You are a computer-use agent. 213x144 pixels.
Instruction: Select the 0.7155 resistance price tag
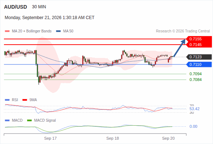click(x=199, y=39)
